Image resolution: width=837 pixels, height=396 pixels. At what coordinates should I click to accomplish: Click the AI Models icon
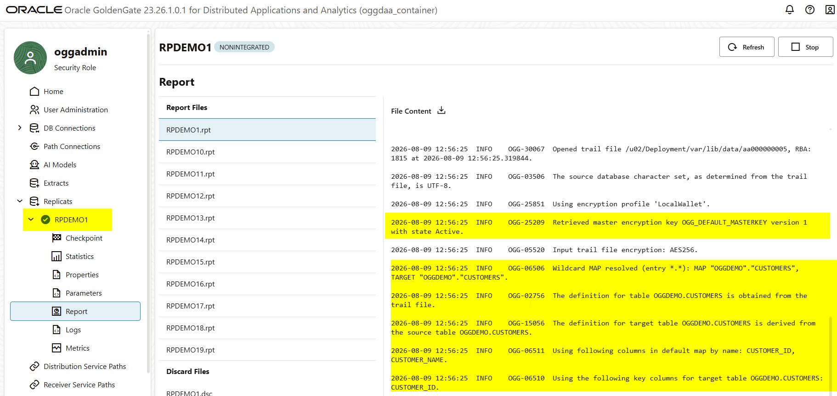click(34, 165)
